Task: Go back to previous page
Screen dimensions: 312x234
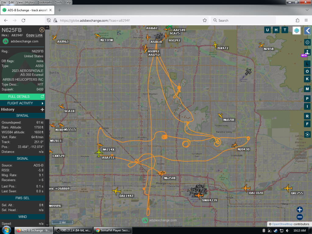Action: [6, 20]
